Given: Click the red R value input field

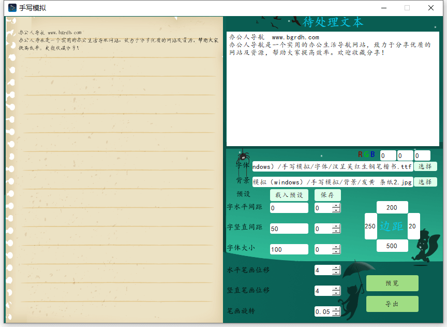Looking at the screenshot, I should pos(388,155).
